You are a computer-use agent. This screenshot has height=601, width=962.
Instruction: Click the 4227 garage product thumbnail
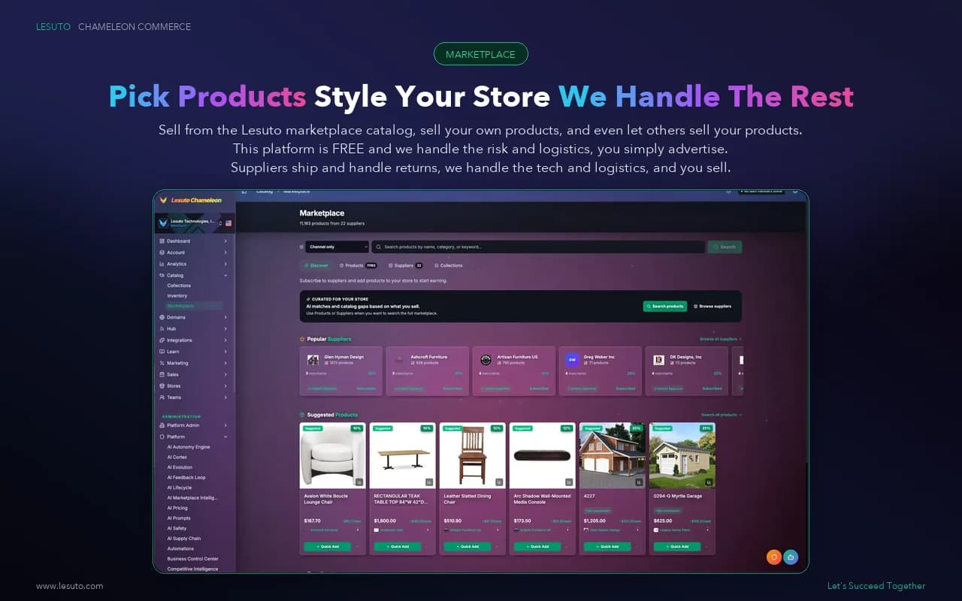[x=613, y=455]
